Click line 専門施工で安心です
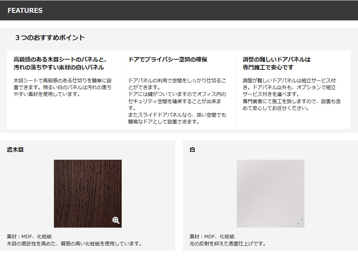This screenshot has width=358, height=262. pyautogui.click(x=268, y=68)
